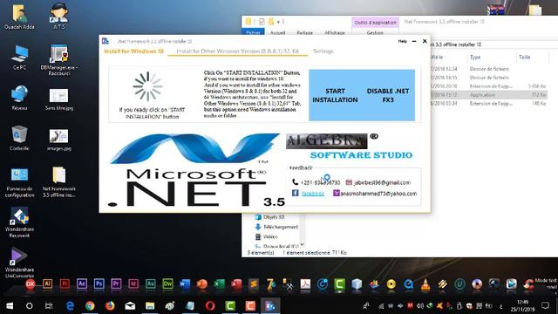Click the navigation pane scroll-down arrow
Viewport: 558px width, 314px height.
pyautogui.click(x=303, y=244)
